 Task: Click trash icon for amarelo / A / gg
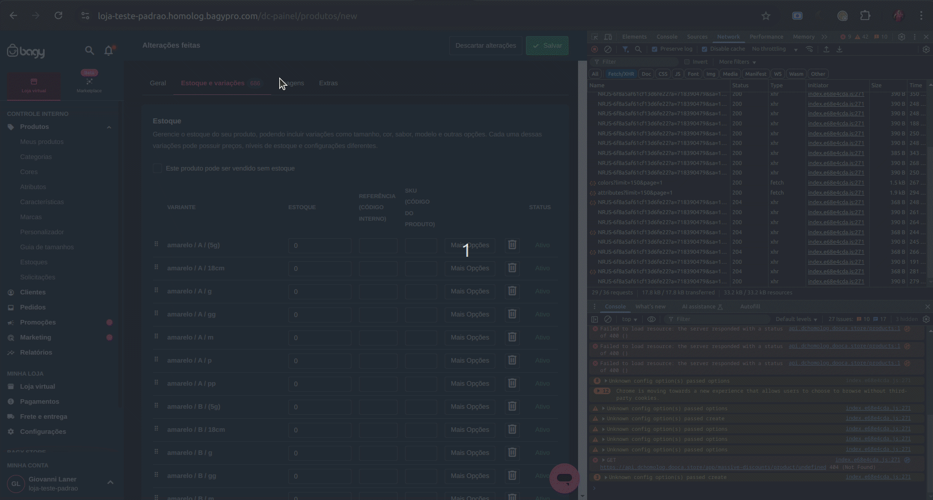(512, 314)
